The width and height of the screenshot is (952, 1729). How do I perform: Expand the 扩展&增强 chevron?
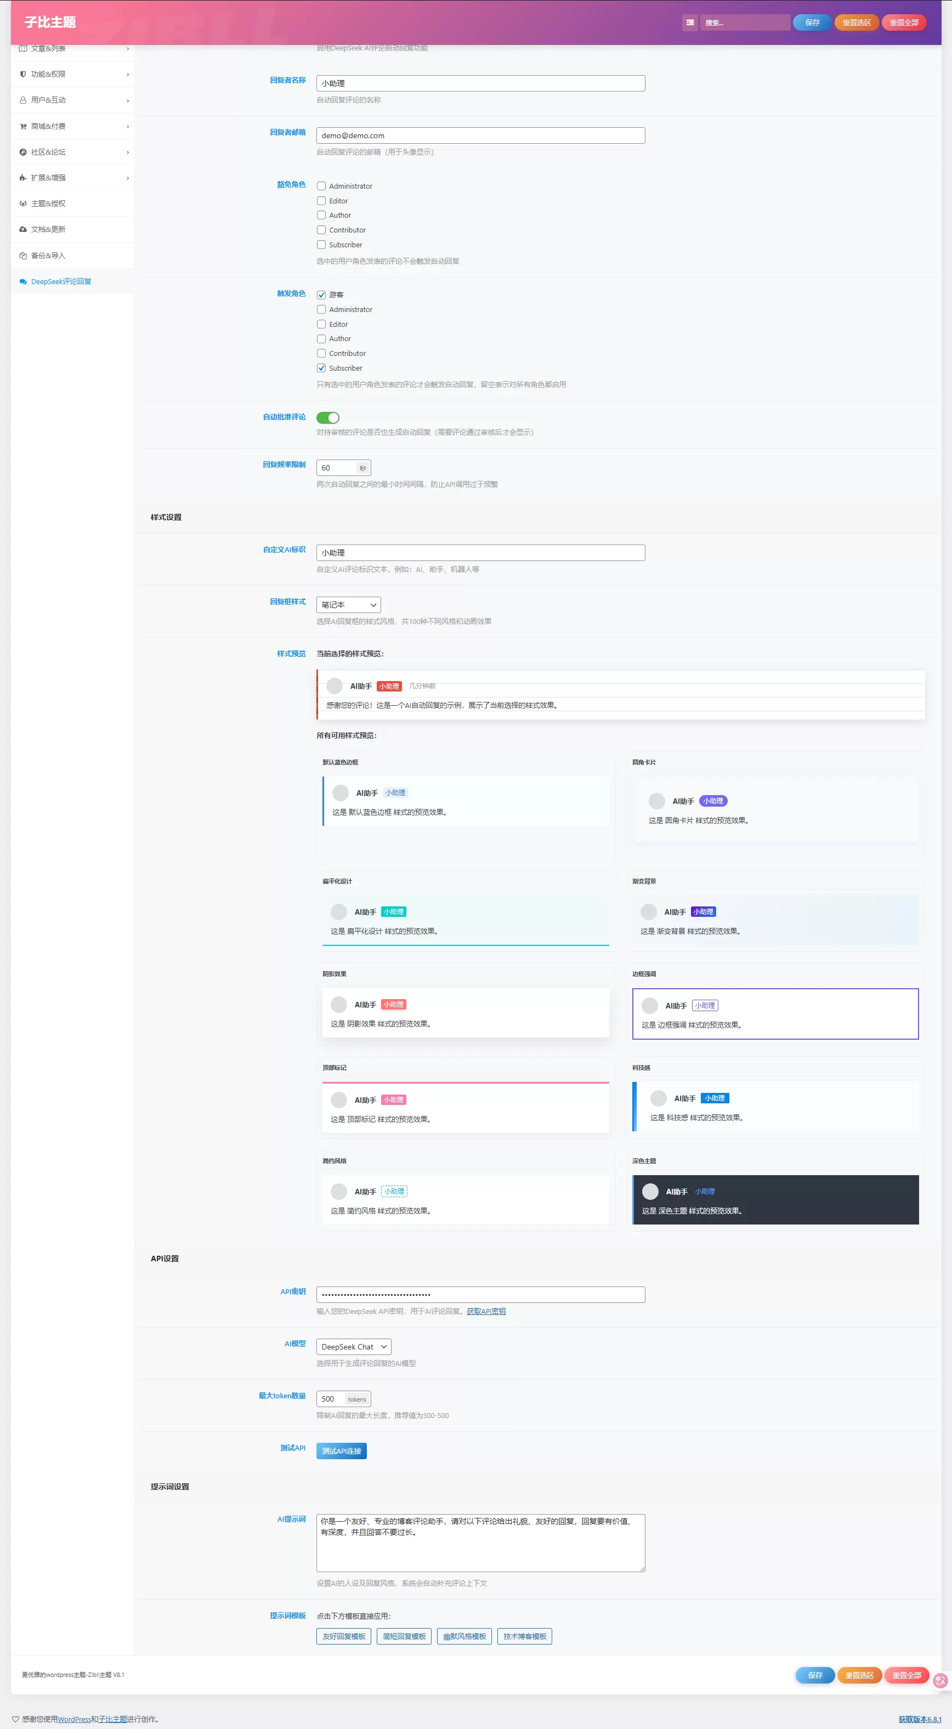[x=128, y=178]
